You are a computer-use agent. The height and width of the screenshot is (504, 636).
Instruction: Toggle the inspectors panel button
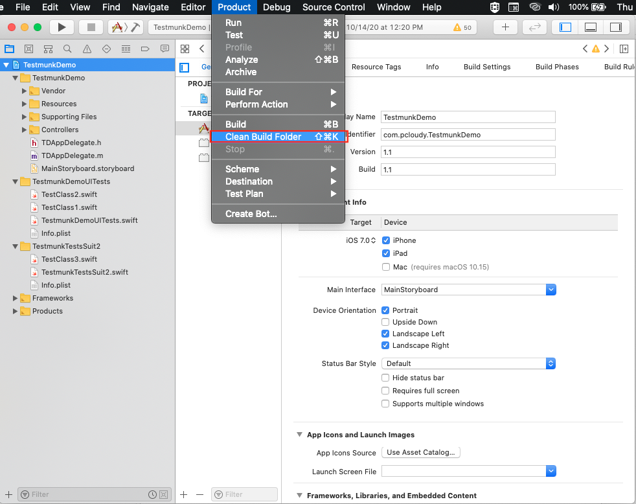(x=616, y=27)
